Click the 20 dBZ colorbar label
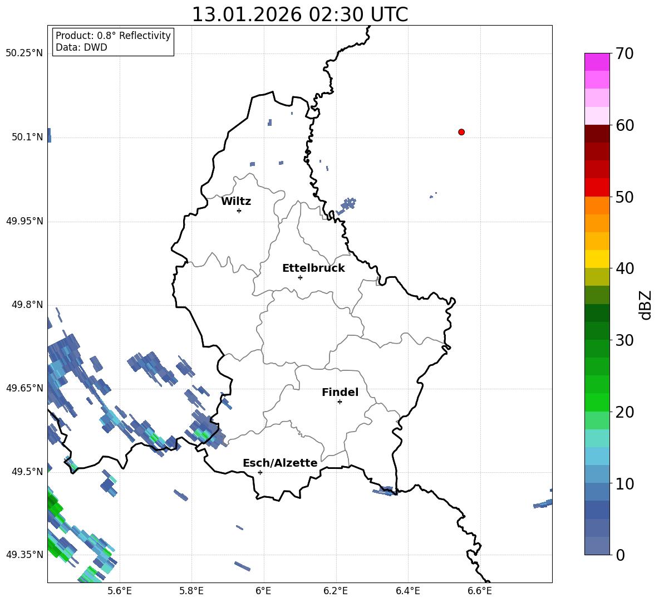Viewport: 659px width, 602px height. click(624, 412)
